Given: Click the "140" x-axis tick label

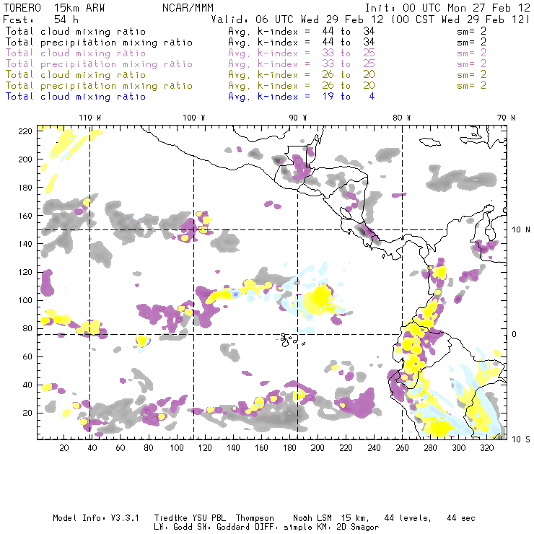Looking at the screenshot, I should tap(233, 448).
